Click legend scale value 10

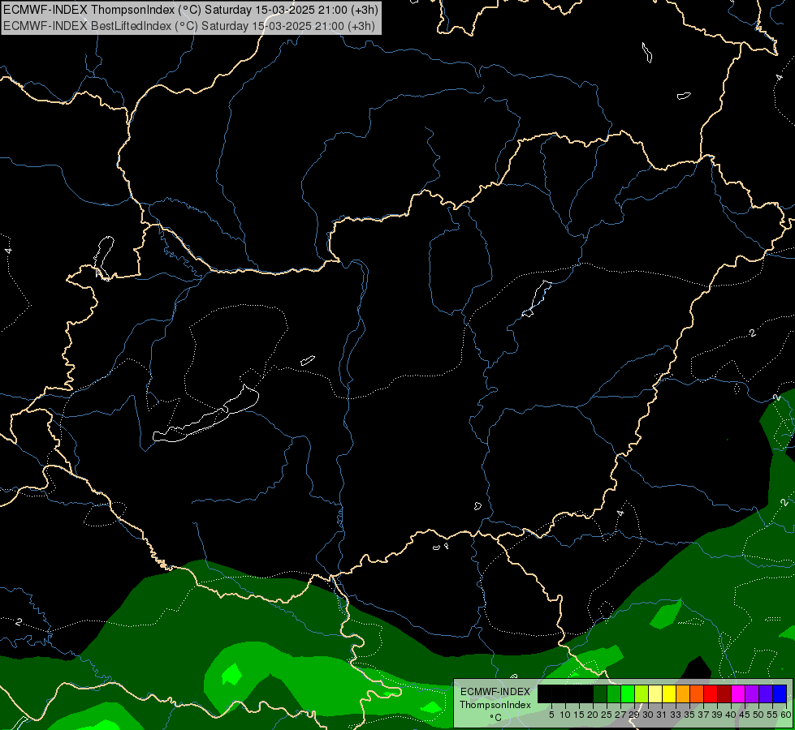pos(565,715)
